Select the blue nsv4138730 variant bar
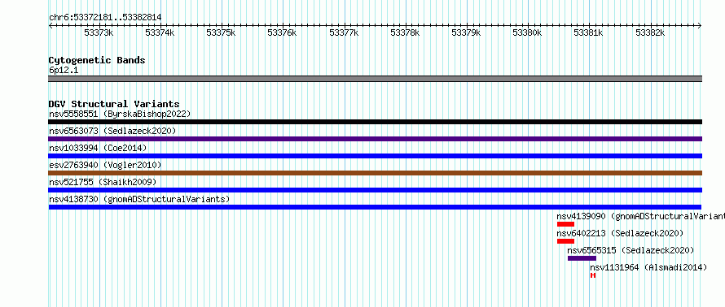Screen dimensions: 725x307 [x=375, y=207]
